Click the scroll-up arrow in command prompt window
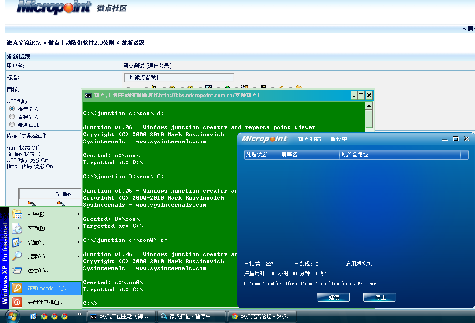 (x=369, y=106)
